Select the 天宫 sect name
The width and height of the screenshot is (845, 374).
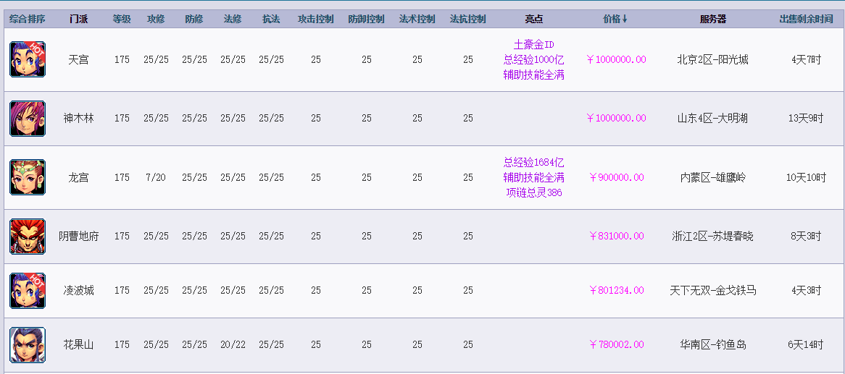coord(79,60)
